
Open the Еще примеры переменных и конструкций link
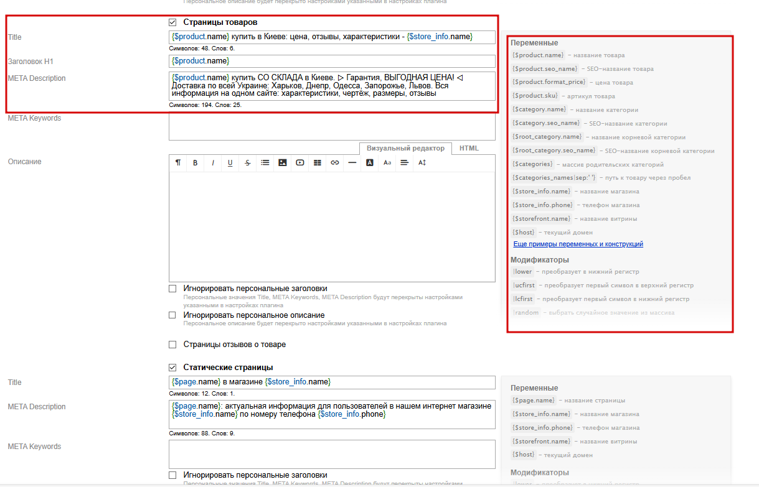(578, 244)
